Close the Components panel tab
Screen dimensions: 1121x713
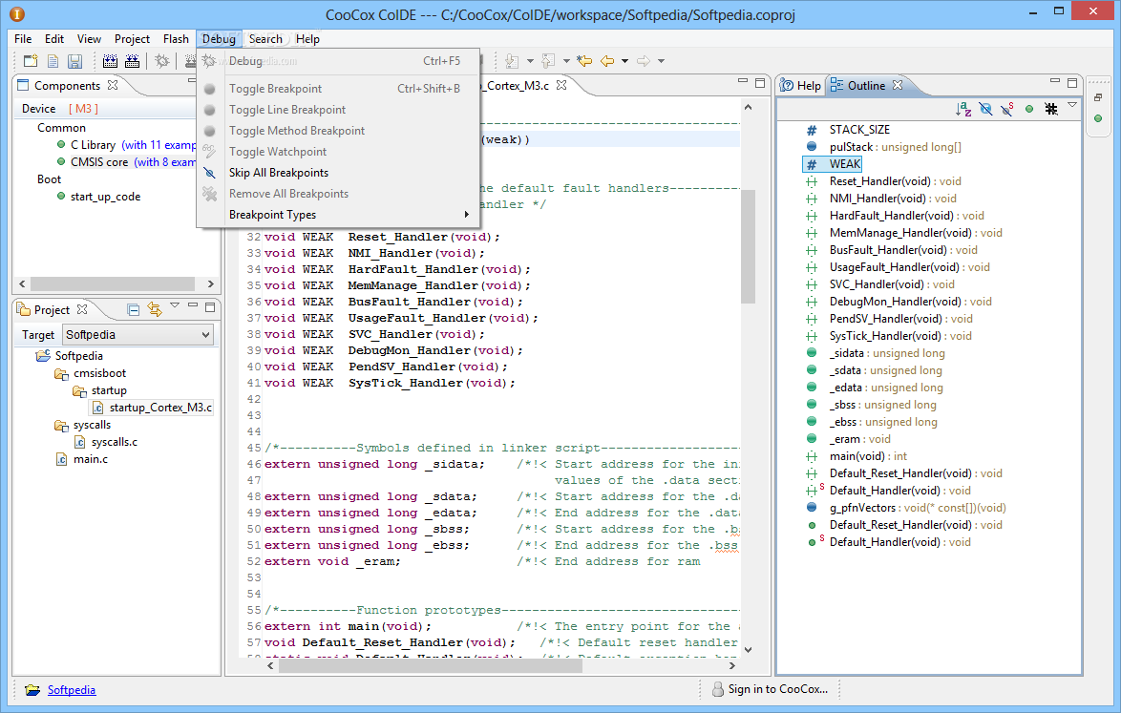point(113,85)
